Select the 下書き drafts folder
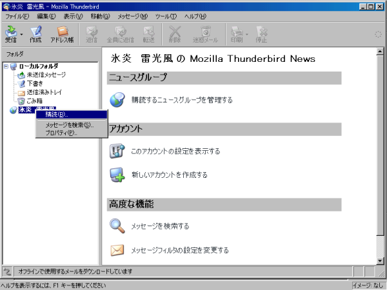 (35, 83)
